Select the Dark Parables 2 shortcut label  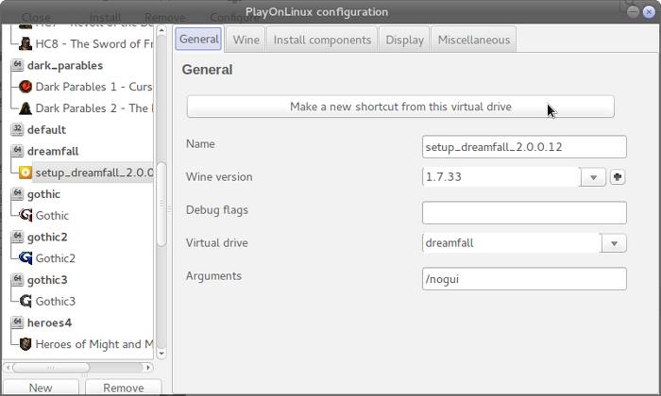tap(94, 108)
